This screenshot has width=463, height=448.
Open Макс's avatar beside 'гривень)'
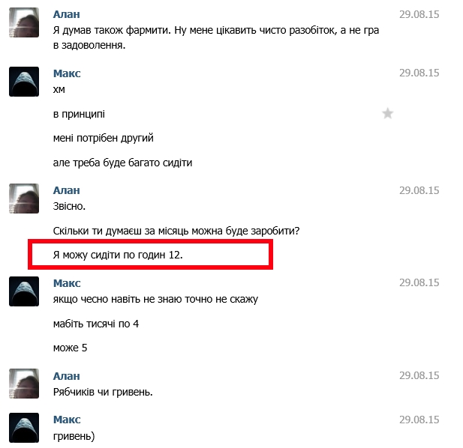pos(24,428)
